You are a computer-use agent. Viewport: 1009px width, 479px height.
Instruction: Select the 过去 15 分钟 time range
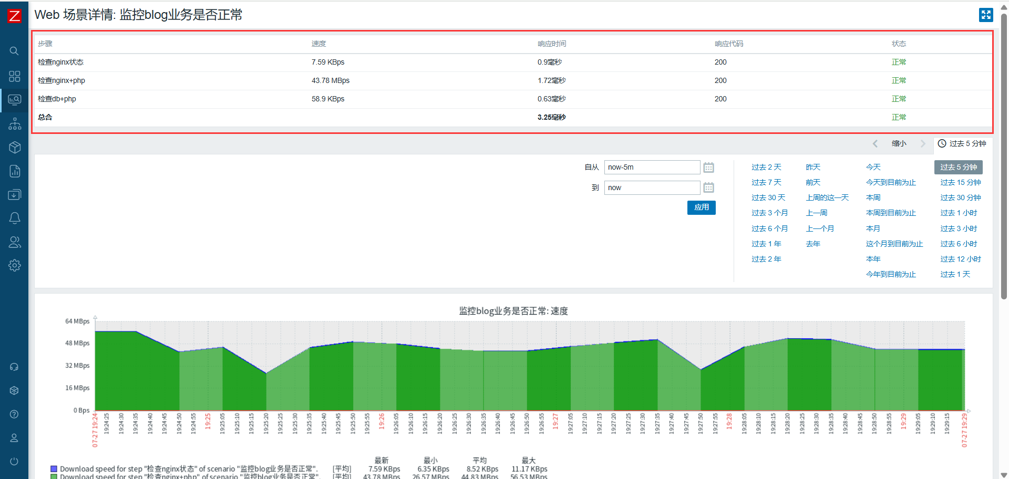point(960,182)
